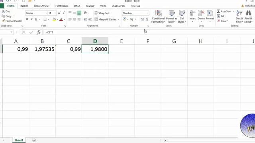Viewport: 255px width, 143px height.
Task: Click the Insert cells button
Action: (x=192, y=16)
